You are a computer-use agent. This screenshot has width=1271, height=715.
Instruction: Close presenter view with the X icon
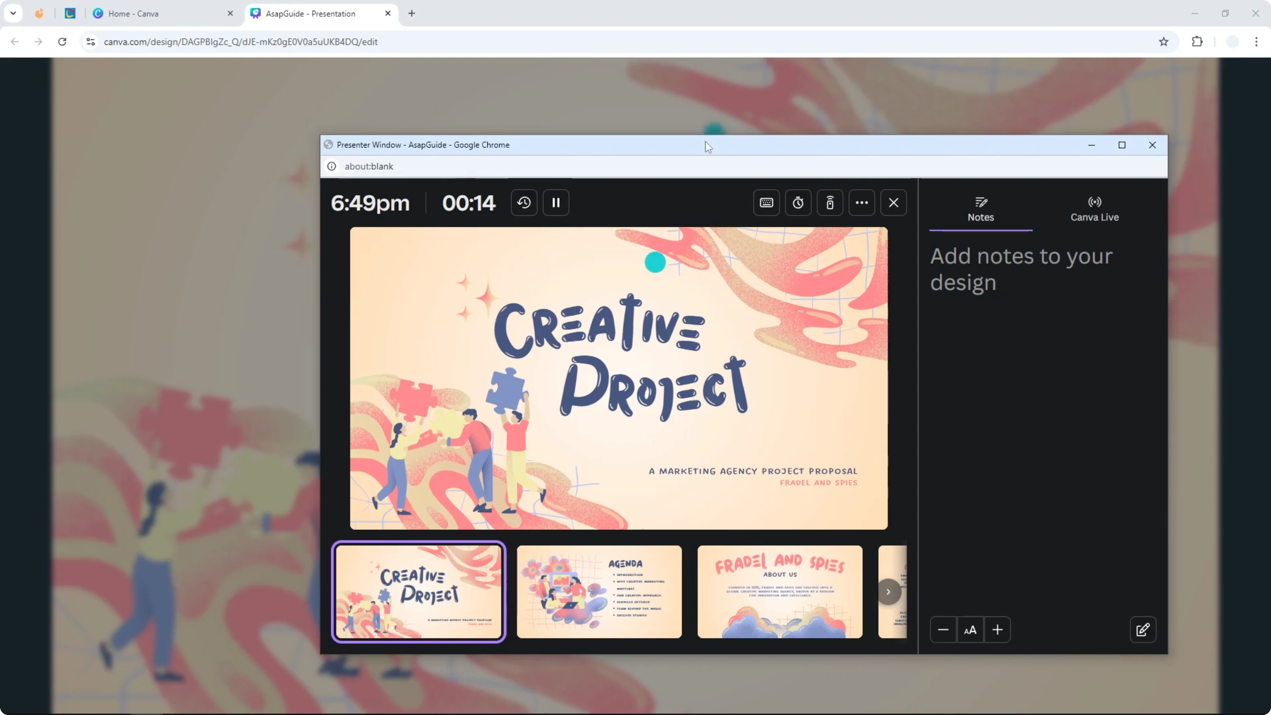893,203
